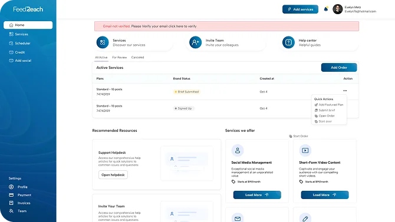This screenshot has height=222, width=395.
Task: Open Profile settings
Action: point(22,187)
